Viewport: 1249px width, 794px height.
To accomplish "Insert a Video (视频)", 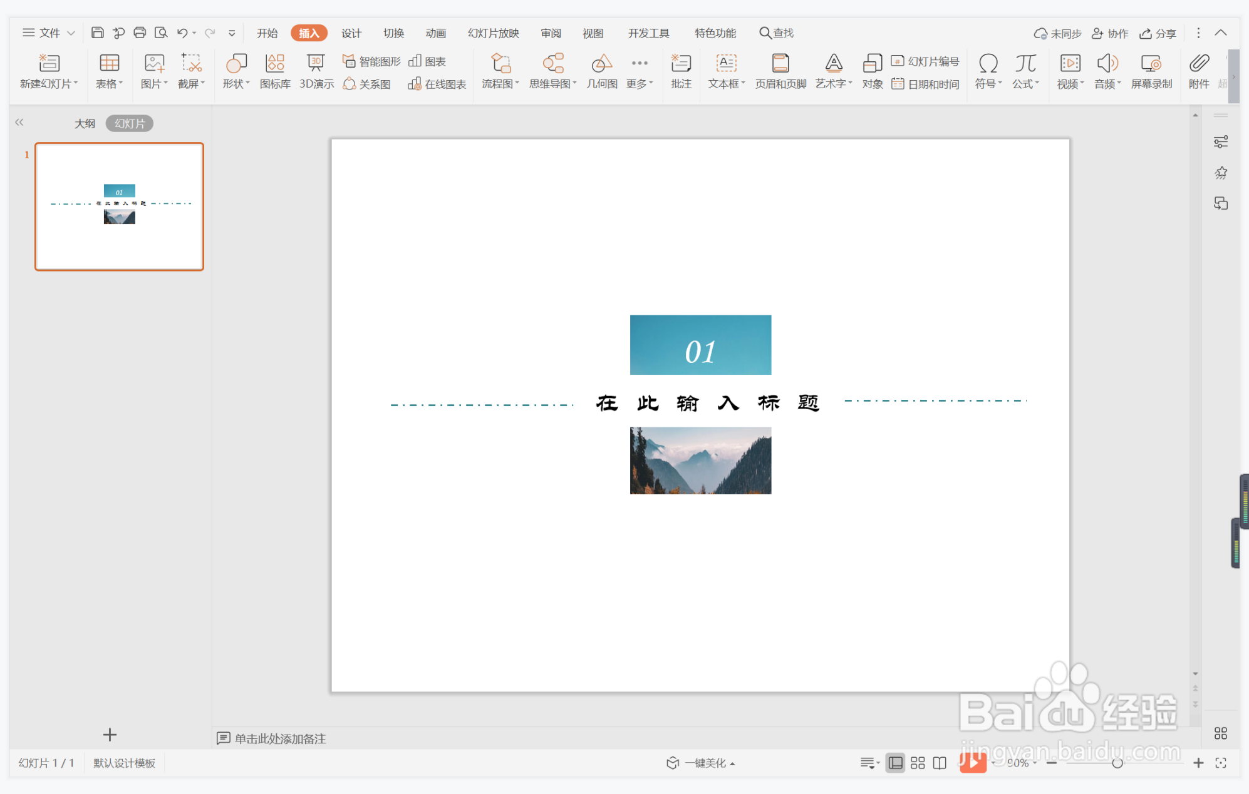I will (x=1070, y=71).
